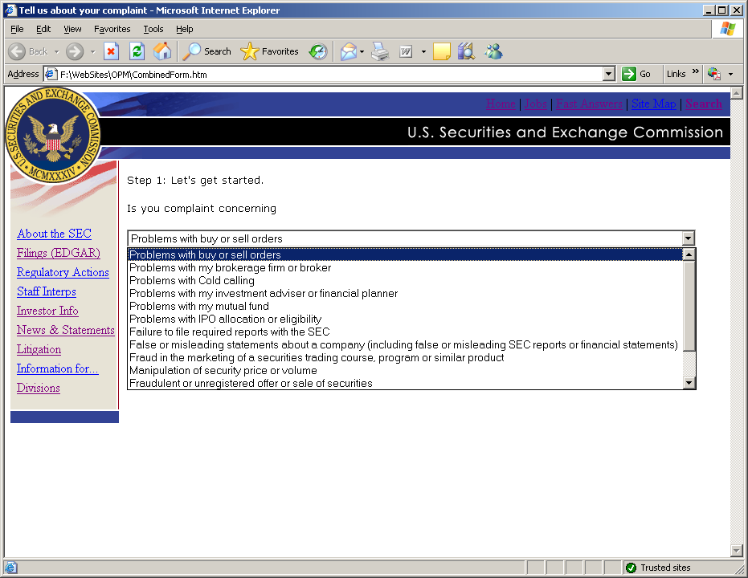Open the Site Map link

pos(653,104)
